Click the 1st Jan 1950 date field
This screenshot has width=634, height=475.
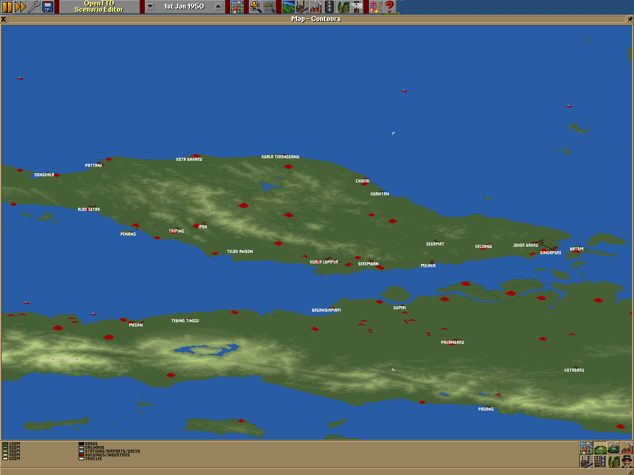[x=184, y=6]
